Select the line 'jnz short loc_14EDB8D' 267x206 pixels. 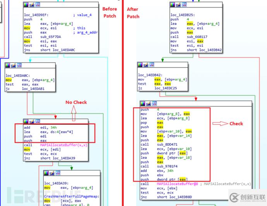166,197
